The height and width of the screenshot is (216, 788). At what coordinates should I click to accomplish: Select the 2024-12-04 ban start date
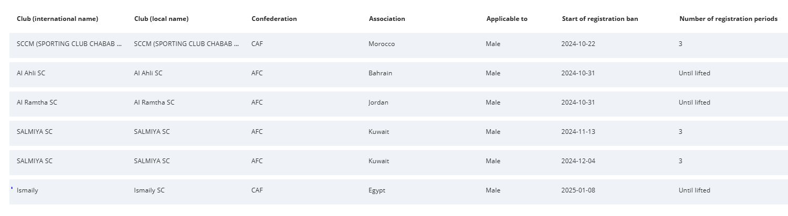578,161
